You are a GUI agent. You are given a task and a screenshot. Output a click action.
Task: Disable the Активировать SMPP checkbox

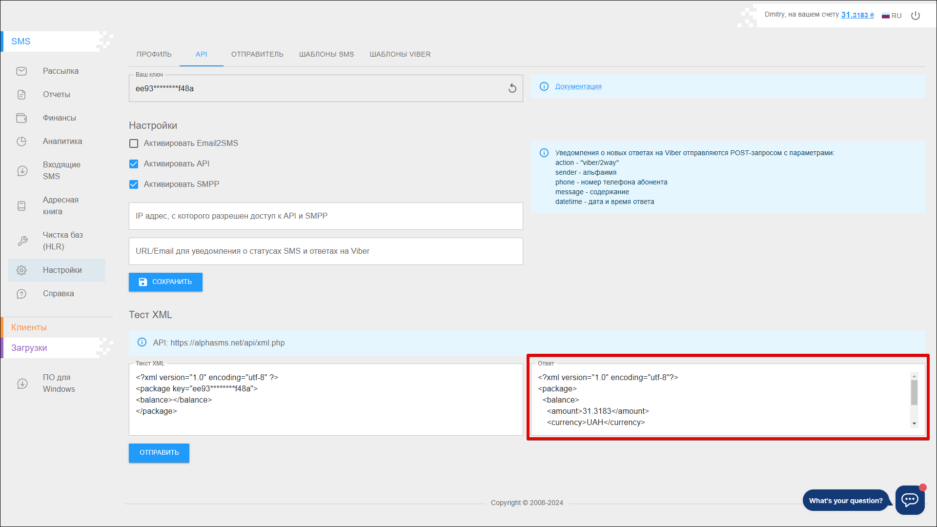click(x=134, y=184)
